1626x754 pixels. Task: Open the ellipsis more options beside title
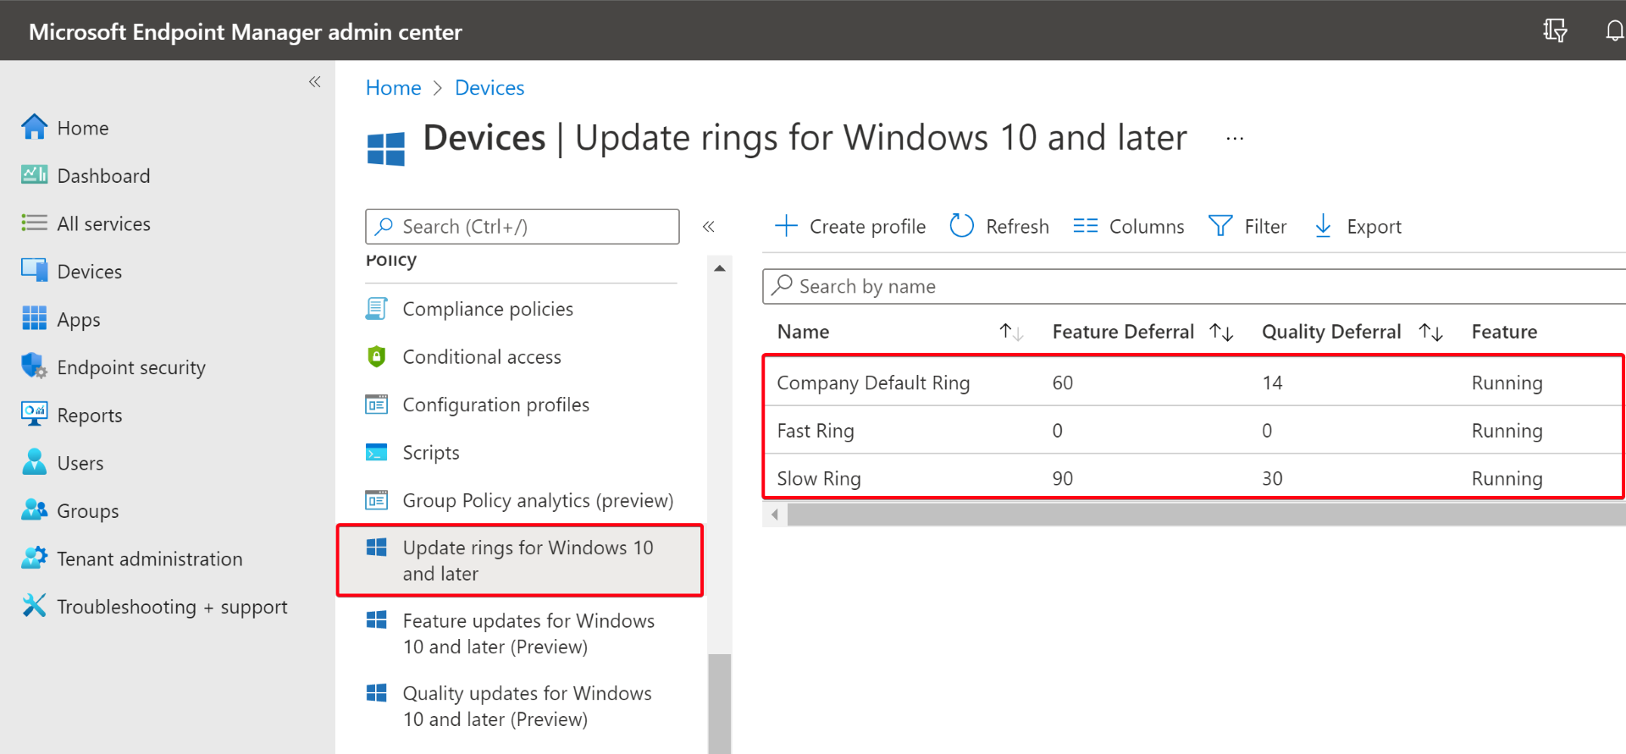(x=1235, y=138)
